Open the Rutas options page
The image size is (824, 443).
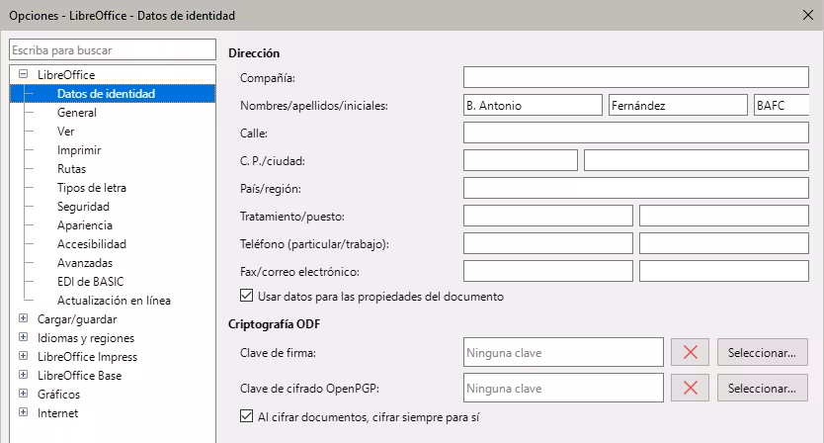71,169
